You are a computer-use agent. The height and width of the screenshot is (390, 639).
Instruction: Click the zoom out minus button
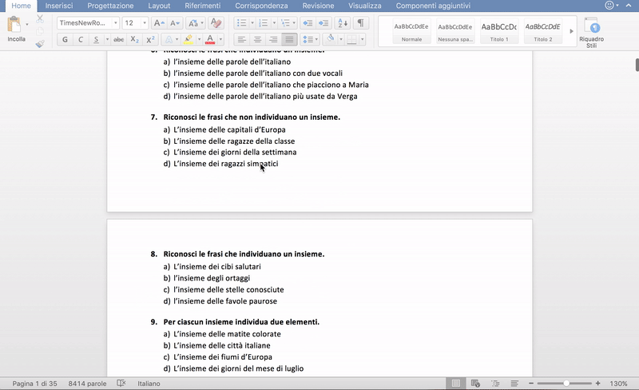click(x=531, y=383)
